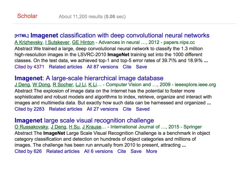Image resolution: width=242 pixels, height=181 pixels.
Task: View 'Cited by 4371' citations
Action: (29, 67)
